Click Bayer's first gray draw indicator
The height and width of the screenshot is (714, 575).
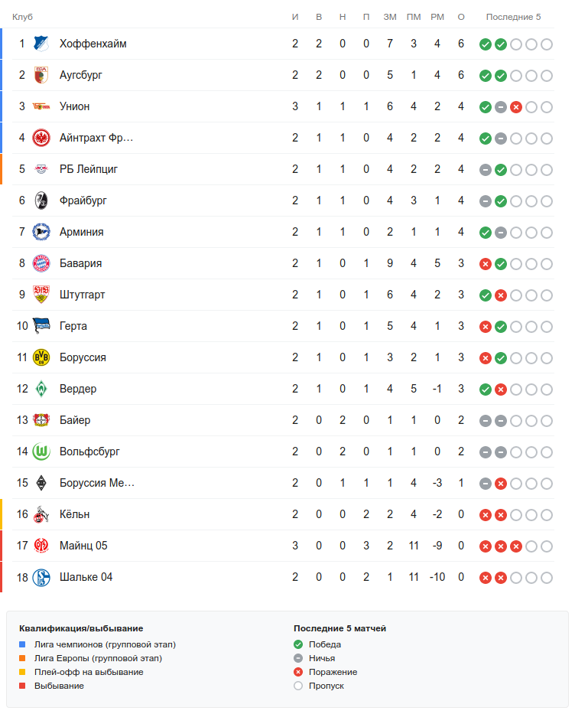coord(485,421)
